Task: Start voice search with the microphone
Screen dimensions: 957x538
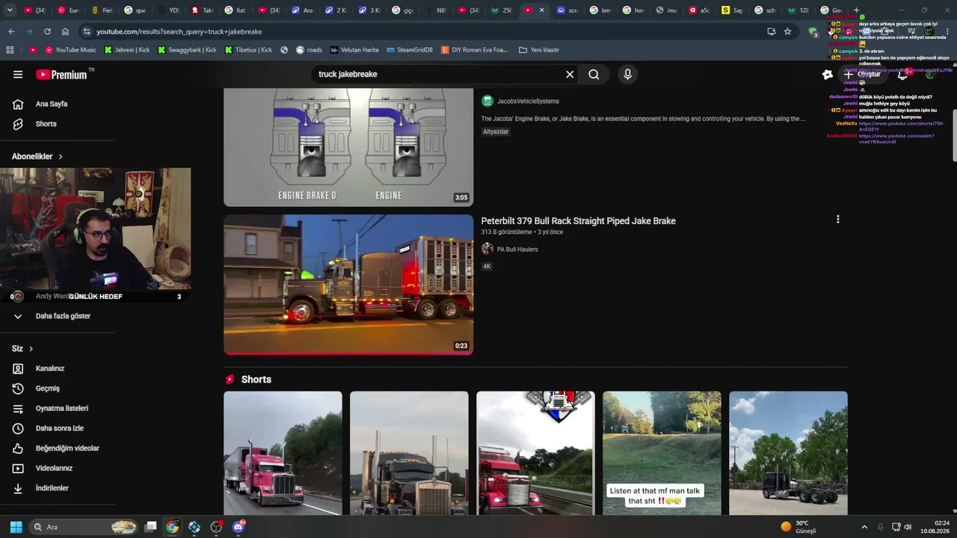Action: 627,75
